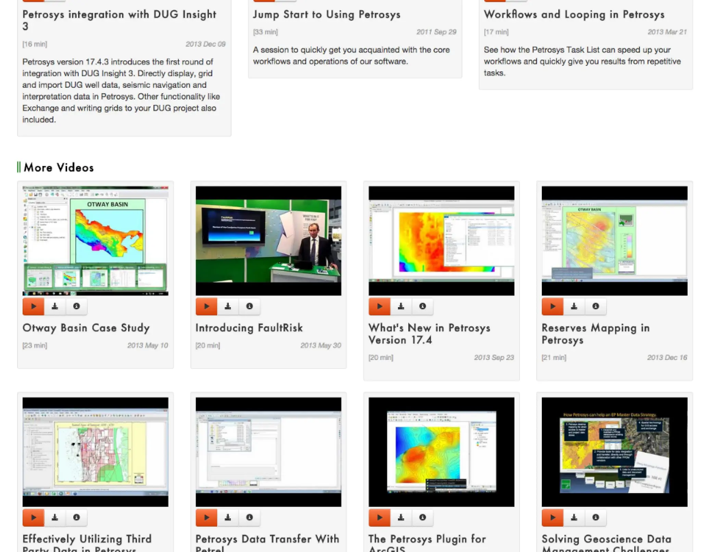The height and width of the screenshot is (552, 711).
Task: Click What's New in Petrosys Version 17.4 title
Action: [x=429, y=334]
